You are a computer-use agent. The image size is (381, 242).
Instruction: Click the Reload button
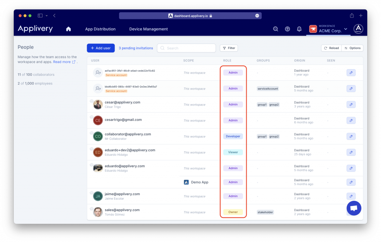(x=332, y=48)
